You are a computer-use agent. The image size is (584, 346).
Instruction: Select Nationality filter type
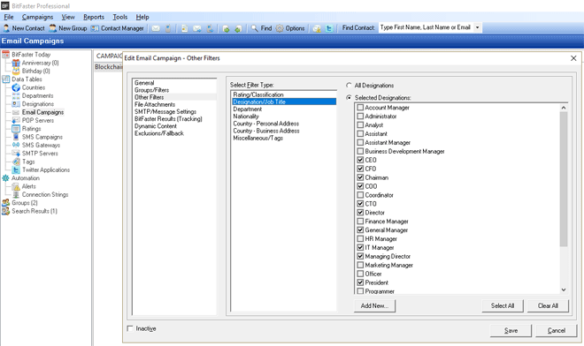(283, 117)
